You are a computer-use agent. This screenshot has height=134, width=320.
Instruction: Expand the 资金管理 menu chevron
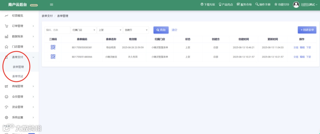pos(33,107)
